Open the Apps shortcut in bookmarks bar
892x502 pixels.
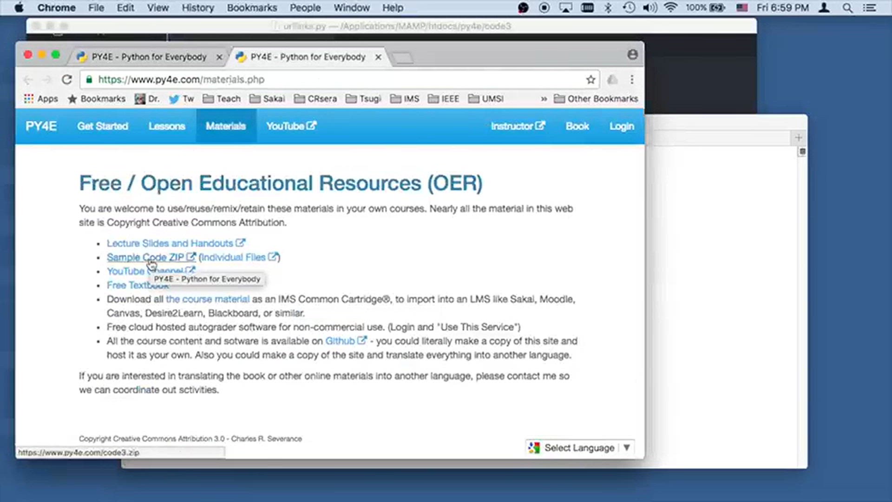[41, 99]
